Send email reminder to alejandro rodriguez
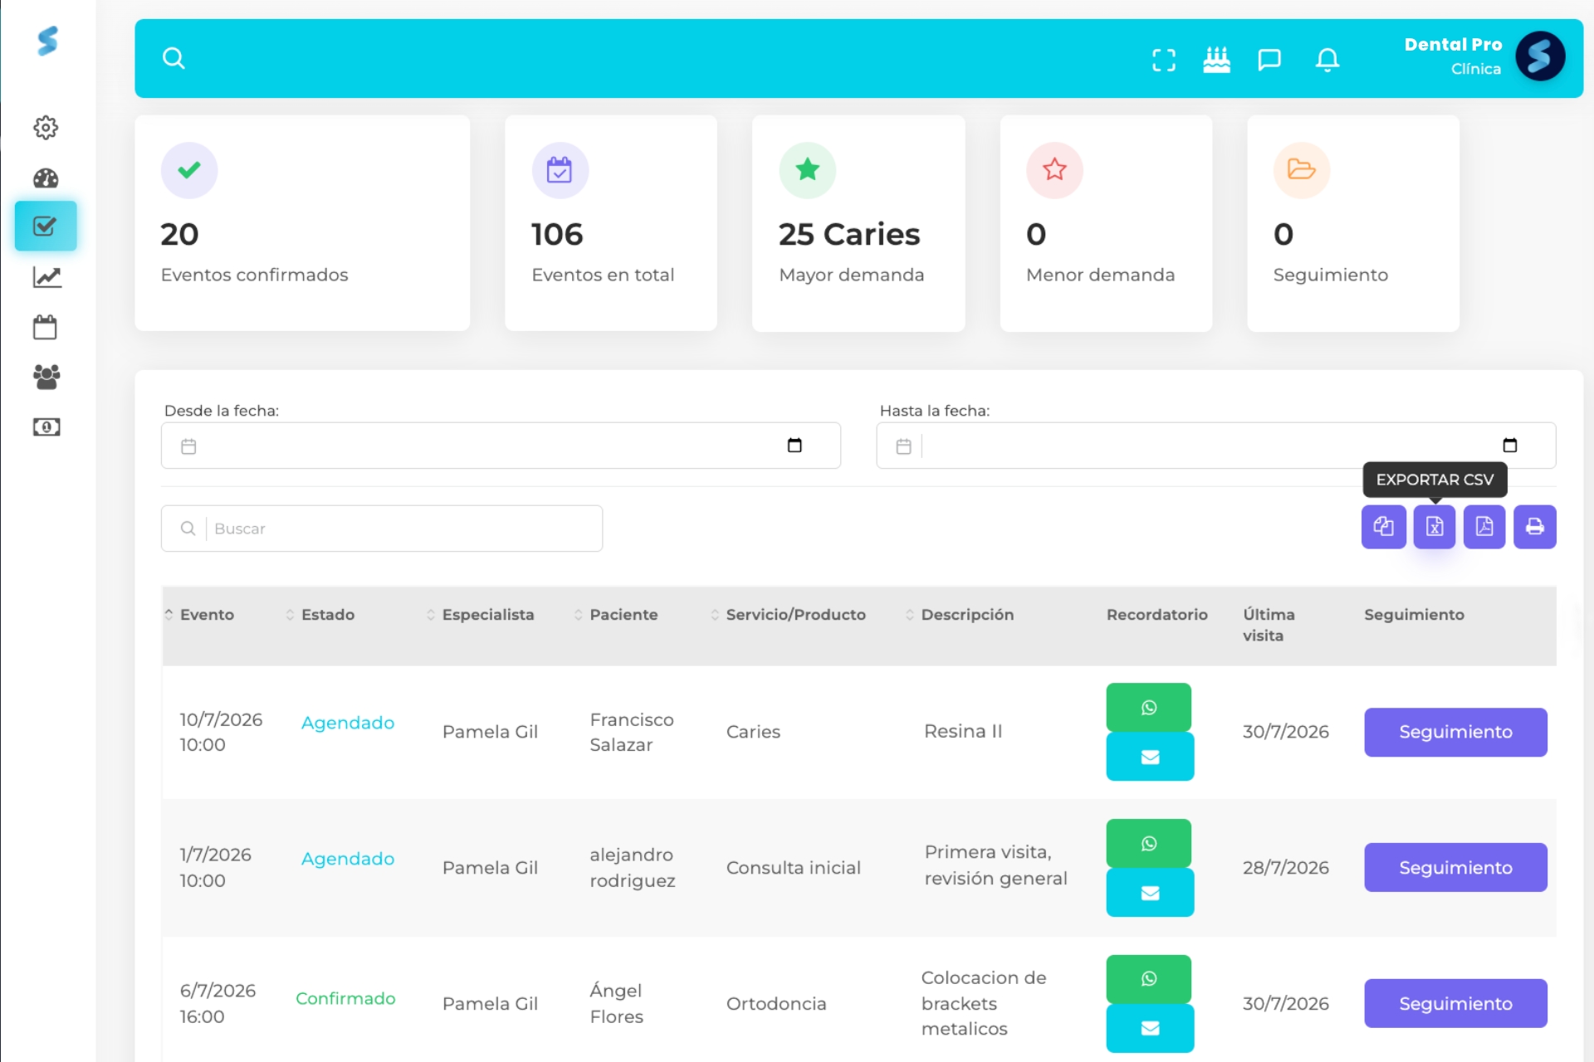The width and height of the screenshot is (1594, 1062). 1150,893
